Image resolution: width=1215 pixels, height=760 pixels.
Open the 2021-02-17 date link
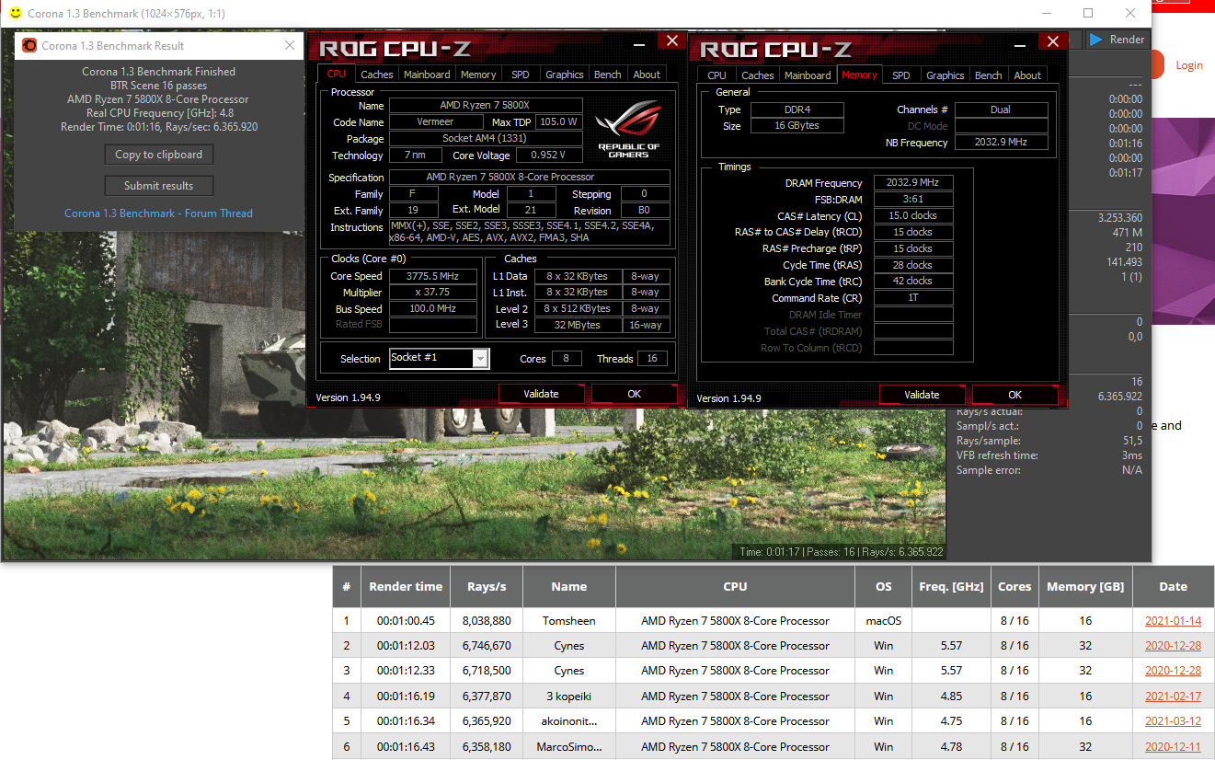pyautogui.click(x=1173, y=697)
